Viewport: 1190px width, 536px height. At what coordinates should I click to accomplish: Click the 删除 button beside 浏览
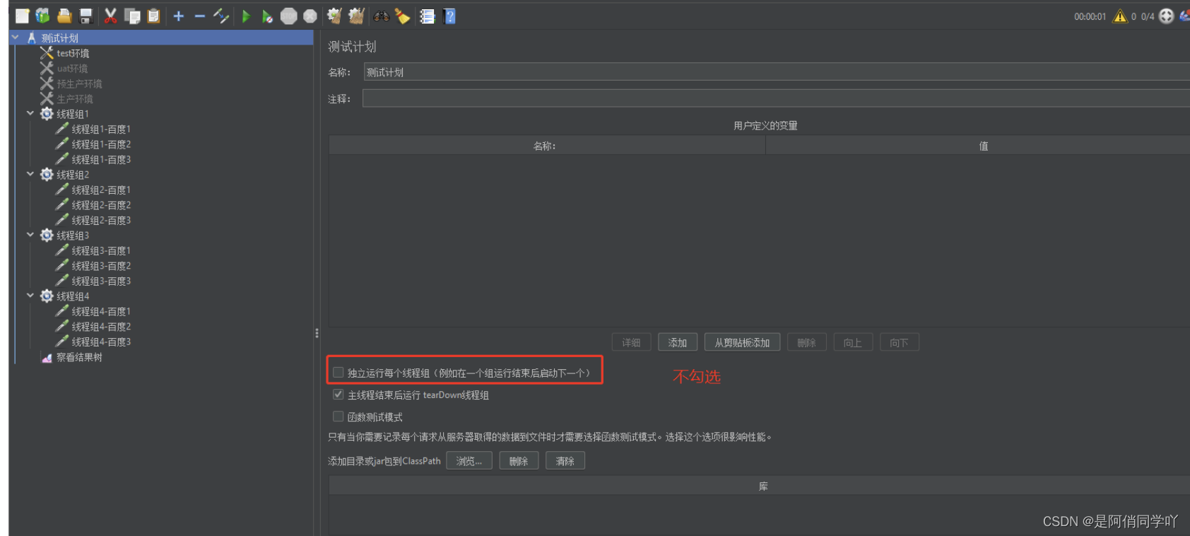coord(519,461)
